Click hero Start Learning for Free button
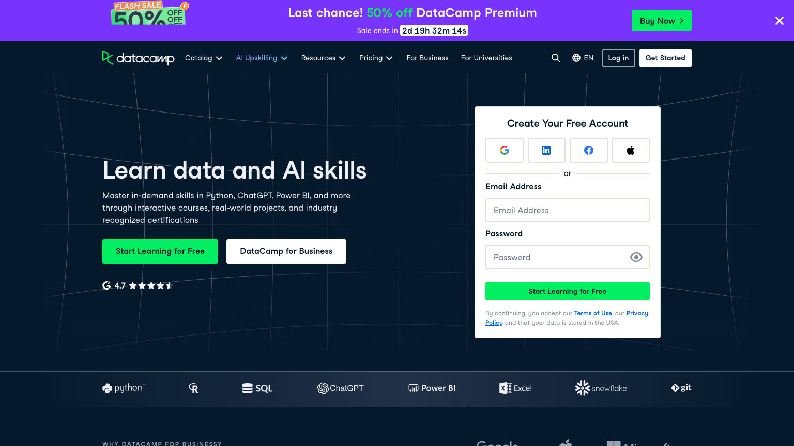Image resolution: width=794 pixels, height=446 pixels. [160, 251]
